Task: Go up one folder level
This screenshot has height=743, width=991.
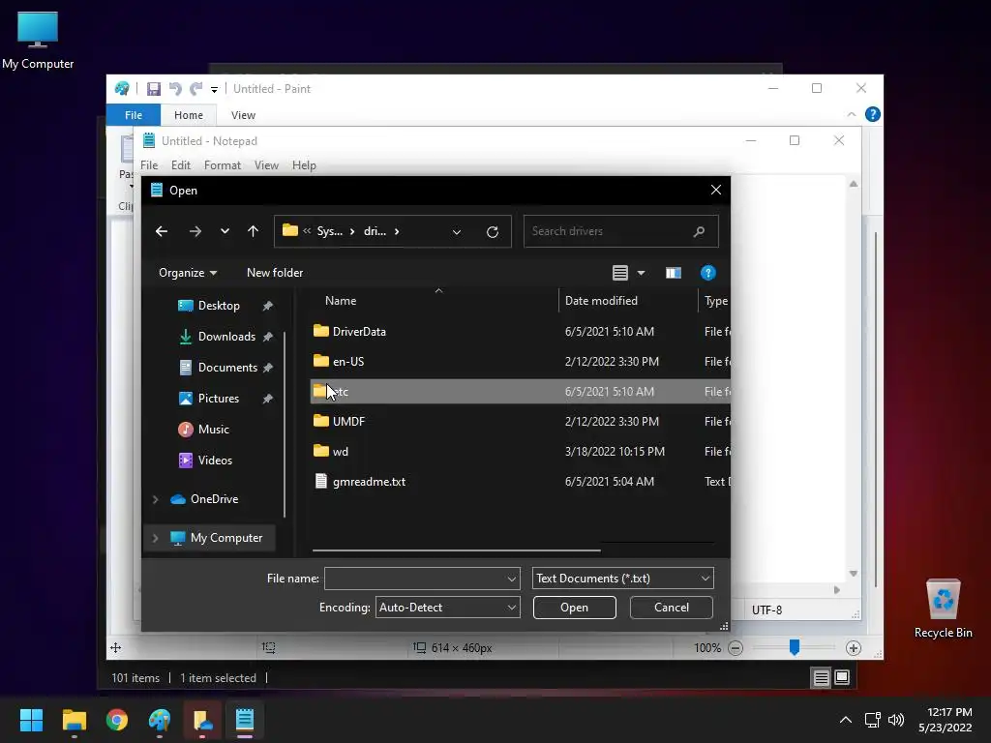Action: coord(253,231)
